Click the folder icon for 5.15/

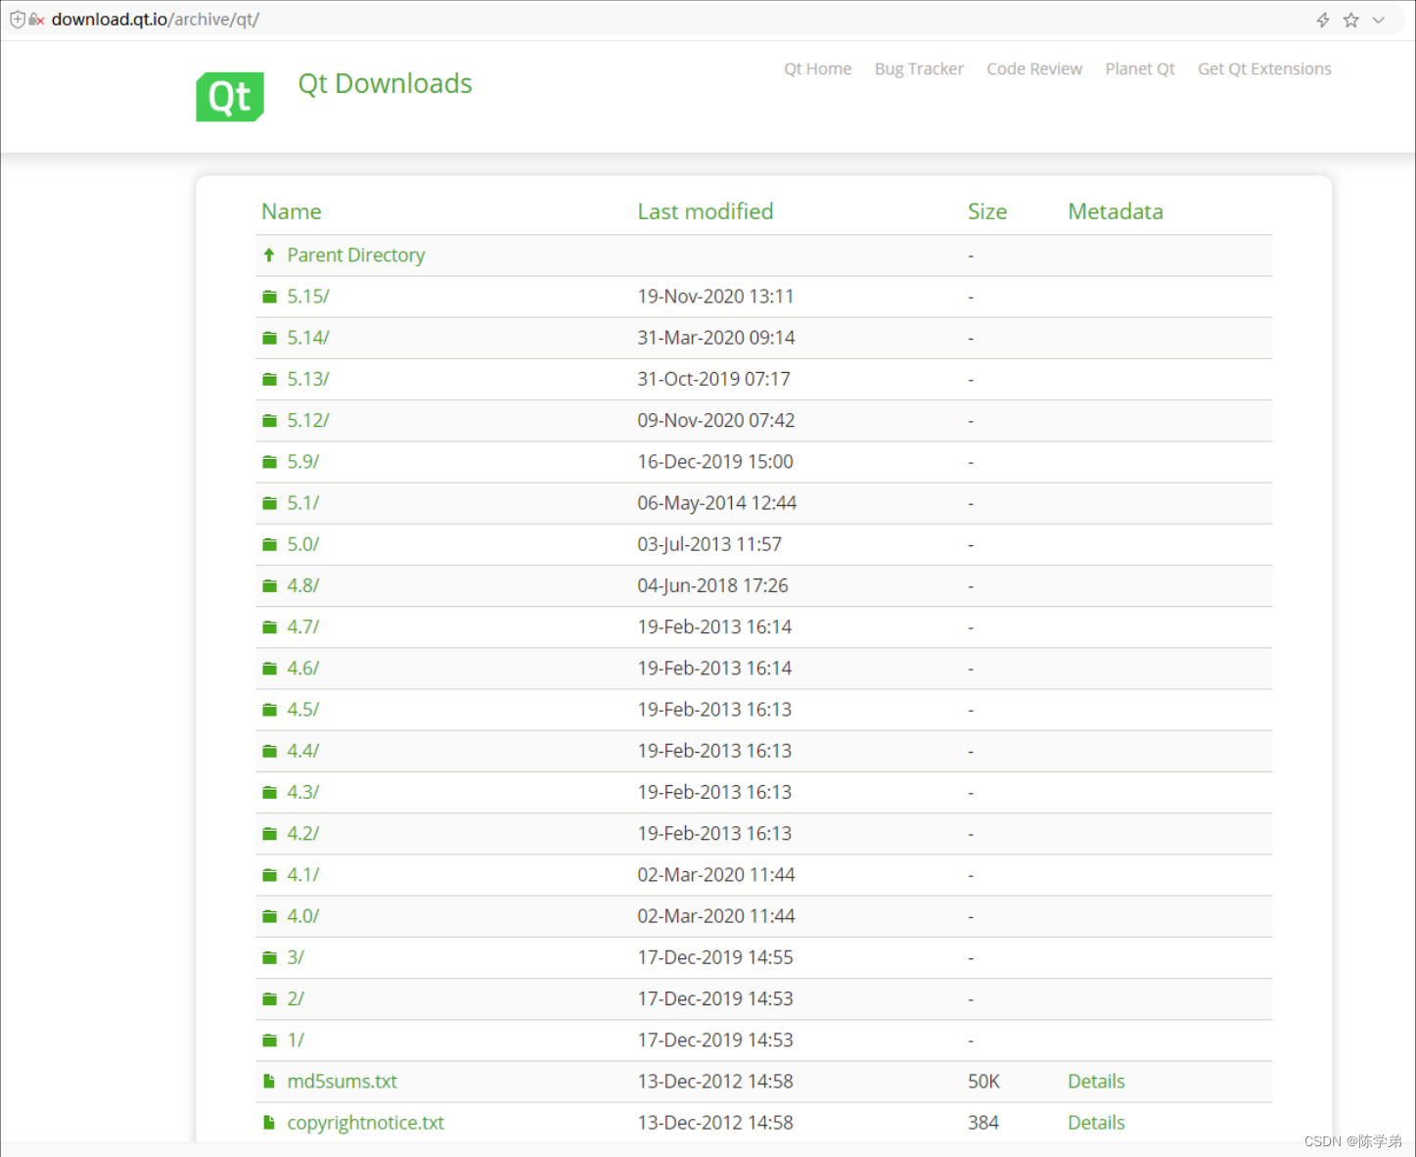[270, 297]
